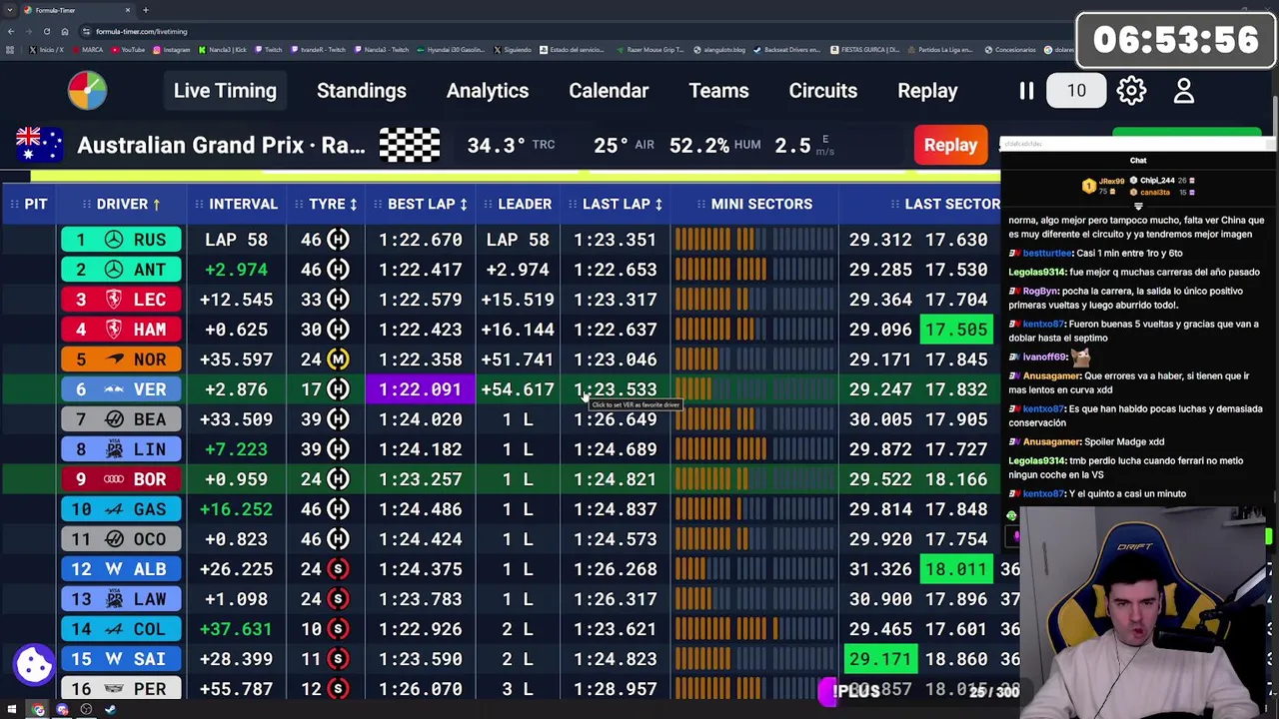Click the RUS mini sectors bar
Screen dimensions: 1279x719
point(754,240)
